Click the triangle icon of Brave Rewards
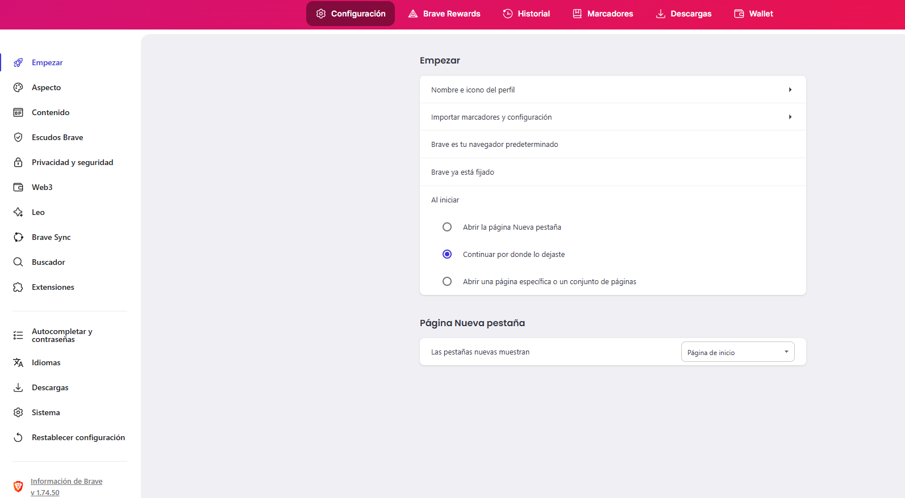 413,14
